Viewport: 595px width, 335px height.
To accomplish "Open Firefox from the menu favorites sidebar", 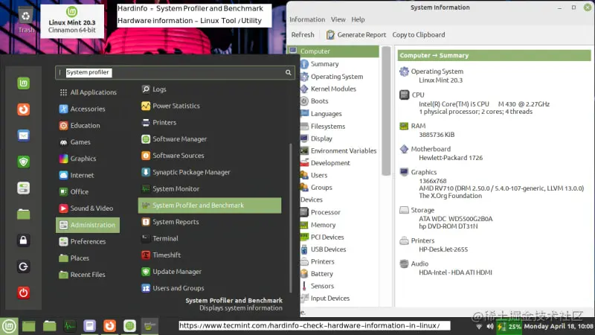I will 23,109.
